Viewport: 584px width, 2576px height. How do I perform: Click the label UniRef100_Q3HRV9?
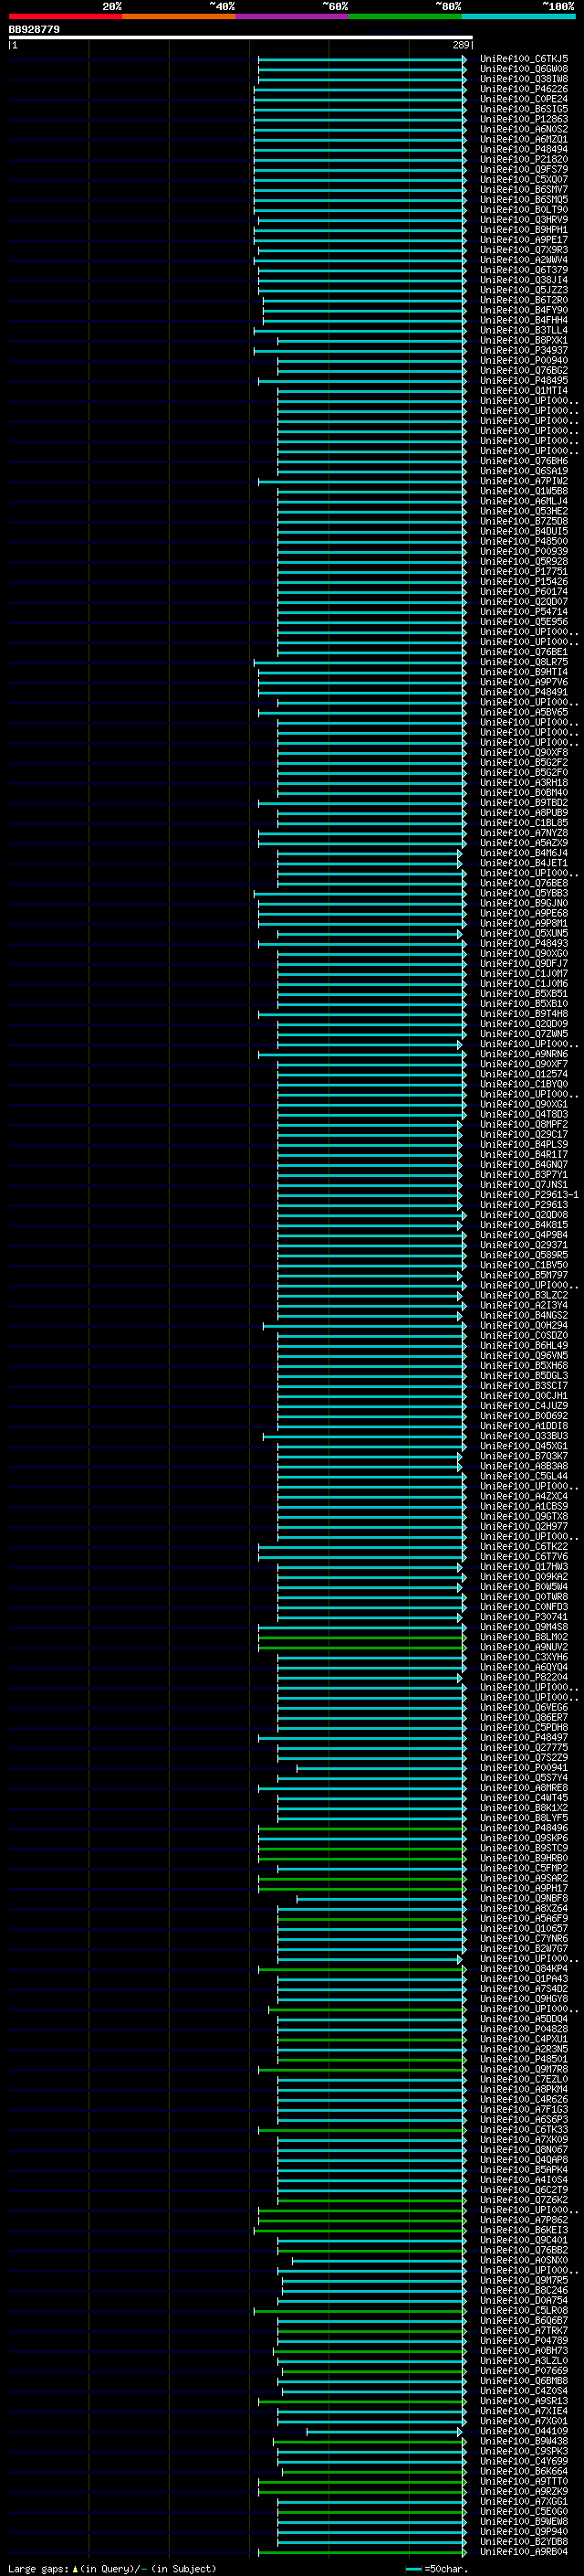tap(524, 220)
